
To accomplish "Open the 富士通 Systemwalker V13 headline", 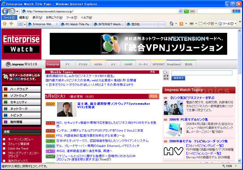I will pyautogui.click(x=113, y=105).
